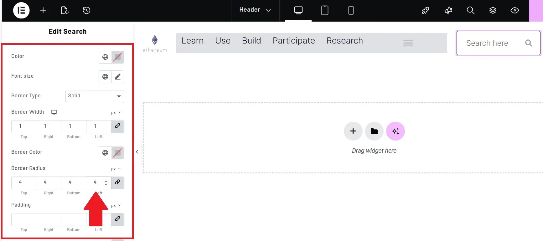
Task: Open the Elementor logo menu
Action: tap(21, 10)
